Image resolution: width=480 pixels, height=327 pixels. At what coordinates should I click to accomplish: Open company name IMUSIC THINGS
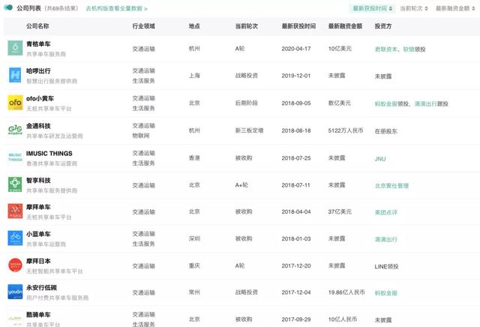click(x=49, y=153)
